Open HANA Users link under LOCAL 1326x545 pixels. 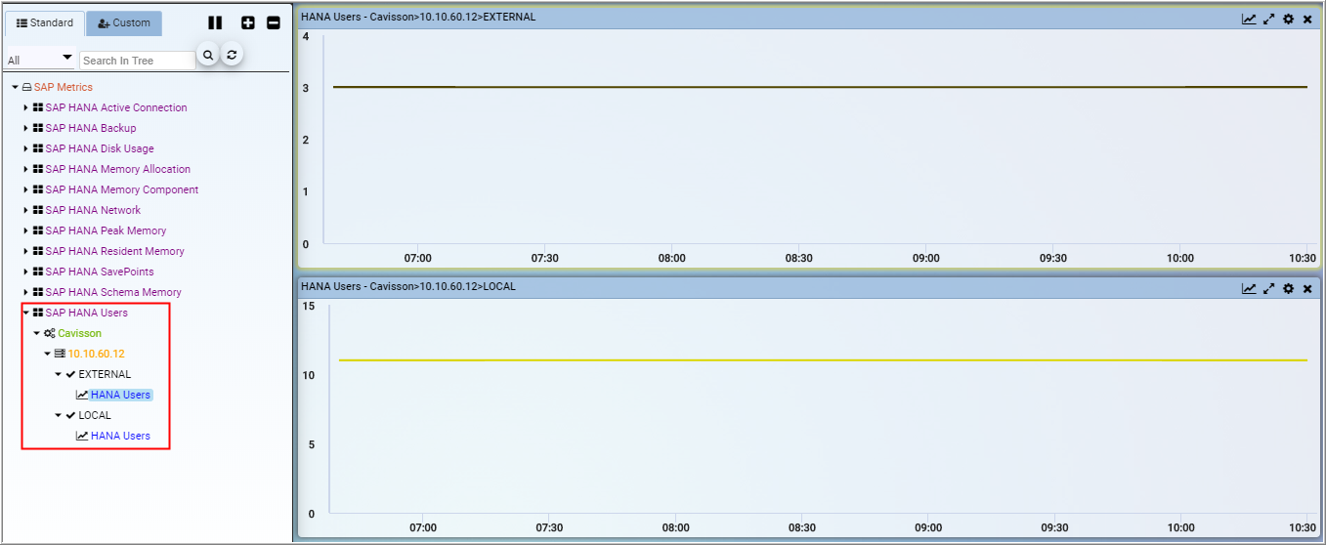[x=120, y=437]
